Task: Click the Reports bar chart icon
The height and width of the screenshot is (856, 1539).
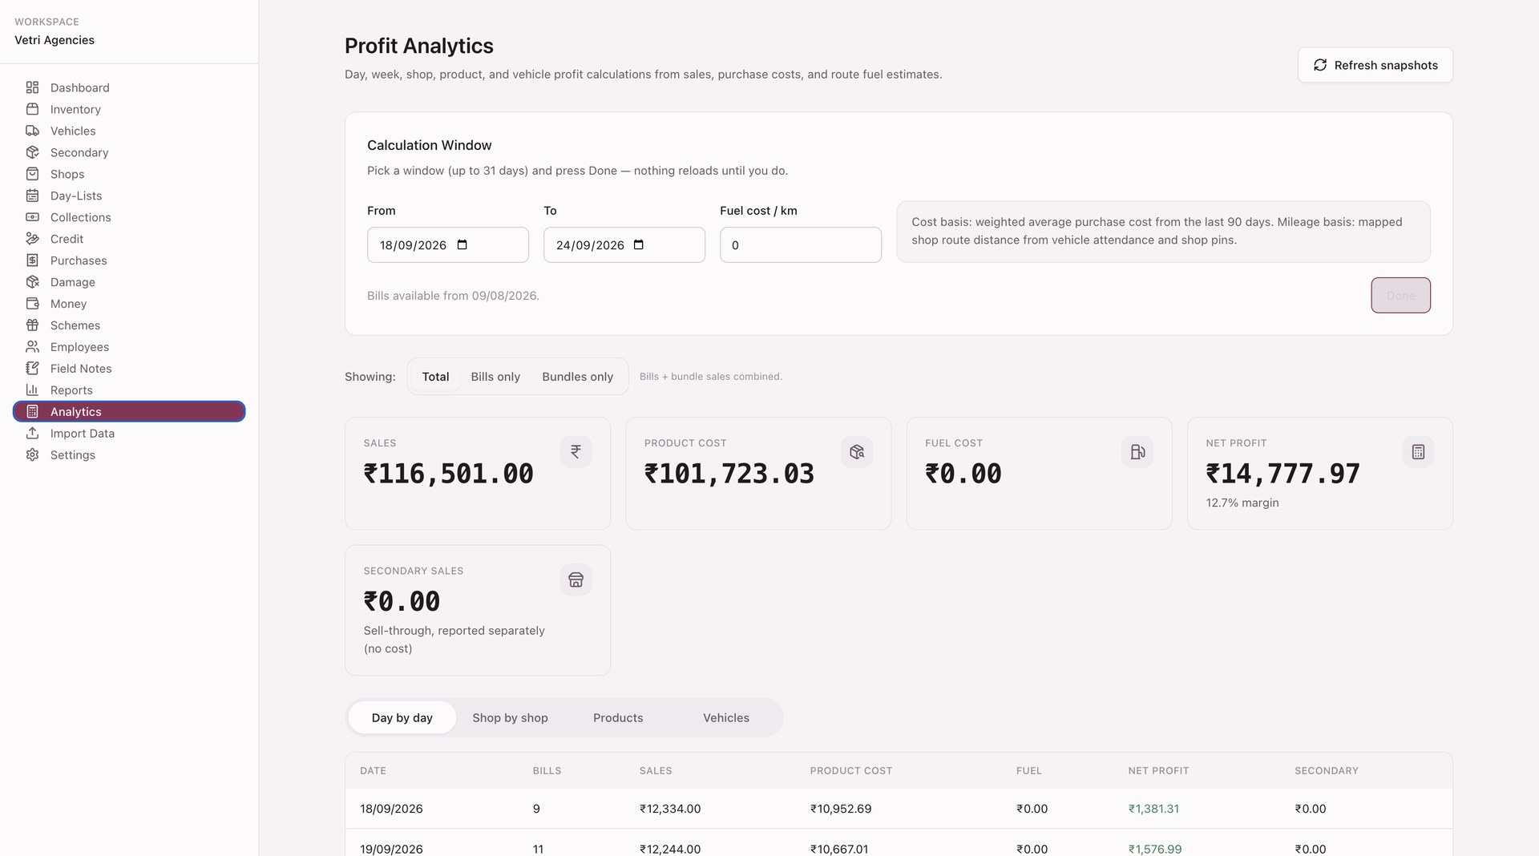Action: click(32, 390)
